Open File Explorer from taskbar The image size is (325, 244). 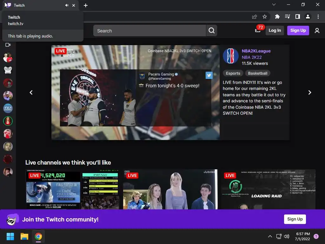[x=24, y=236]
